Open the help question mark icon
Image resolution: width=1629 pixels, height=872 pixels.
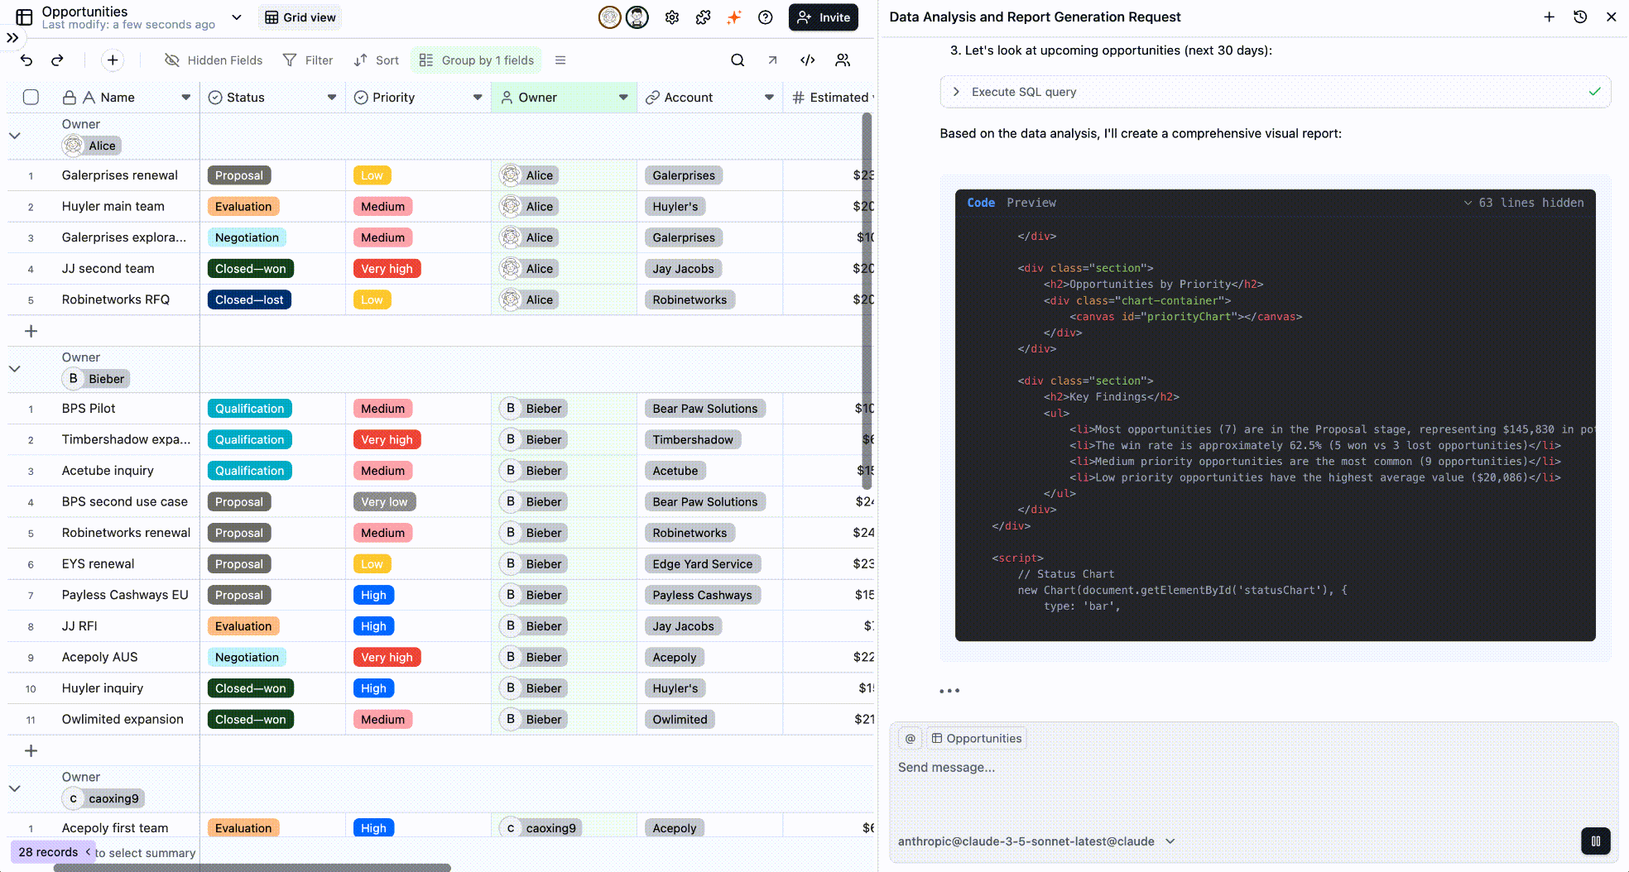tap(766, 17)
